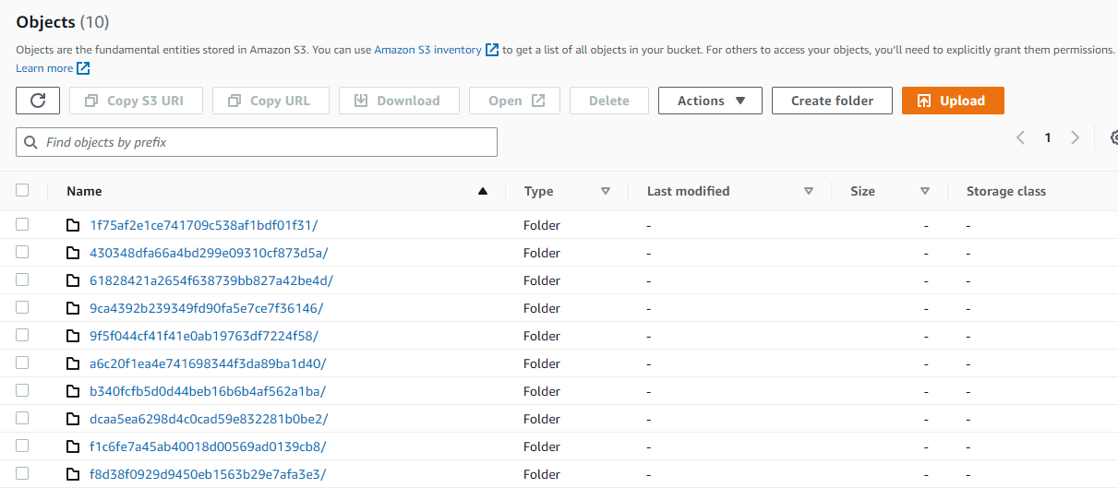Open folder link 9f5f044cf41f41e0ab19763df7224f58/

tap(204, 336)
